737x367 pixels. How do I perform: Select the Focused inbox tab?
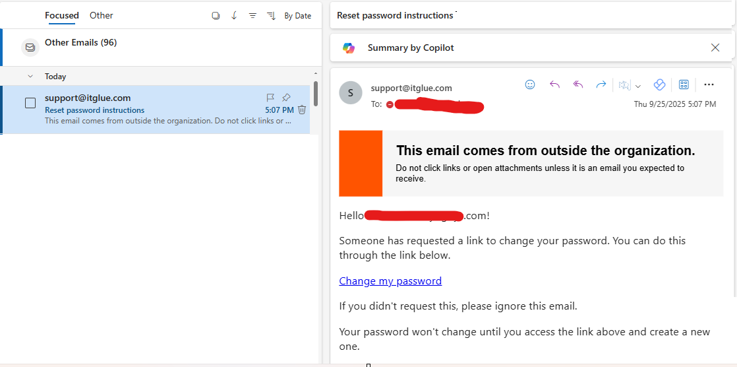point(62,15)
